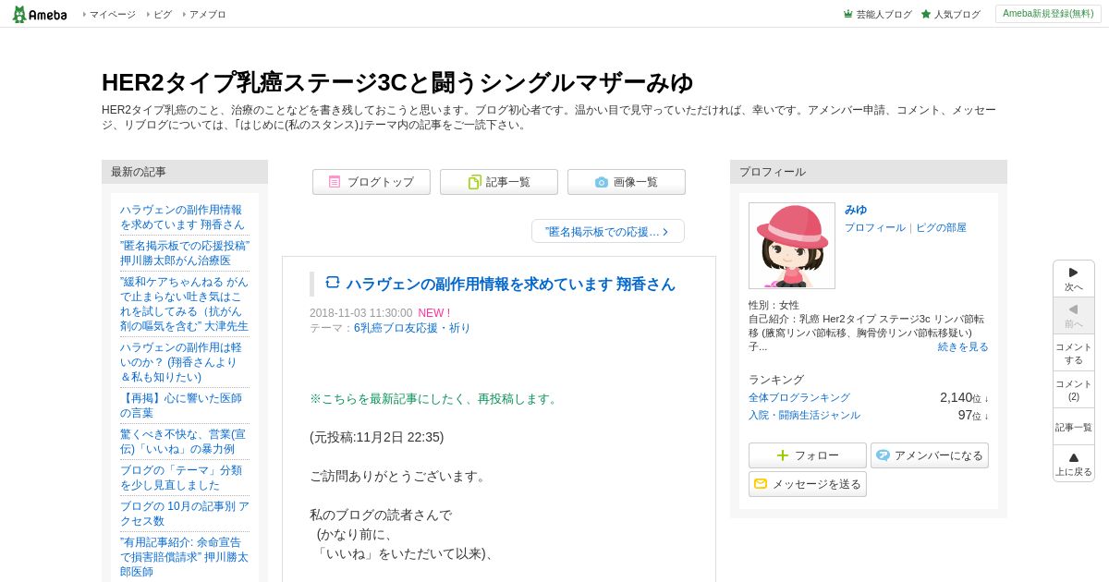Open アメブロ in top navigation

tap(207, 15)
